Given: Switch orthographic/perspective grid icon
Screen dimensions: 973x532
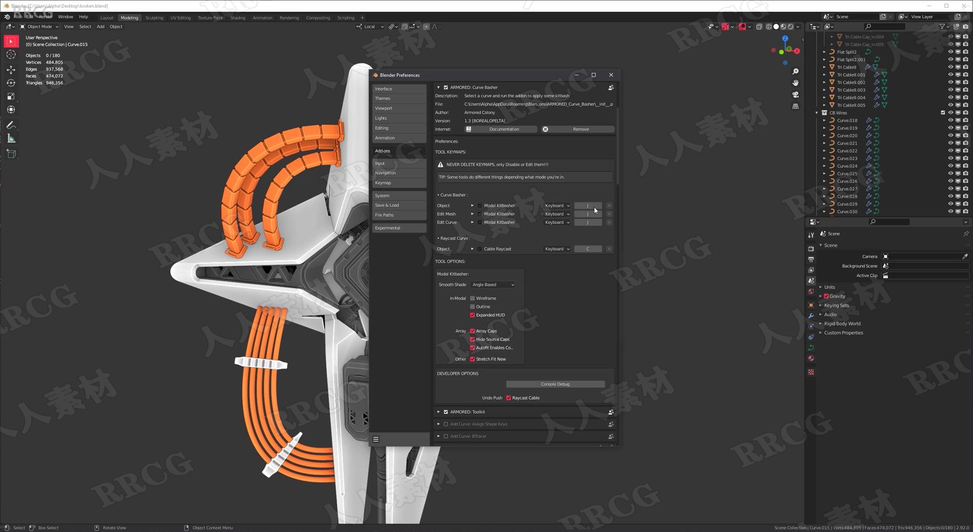Looking at the screenshot, I should pos(796,106).
